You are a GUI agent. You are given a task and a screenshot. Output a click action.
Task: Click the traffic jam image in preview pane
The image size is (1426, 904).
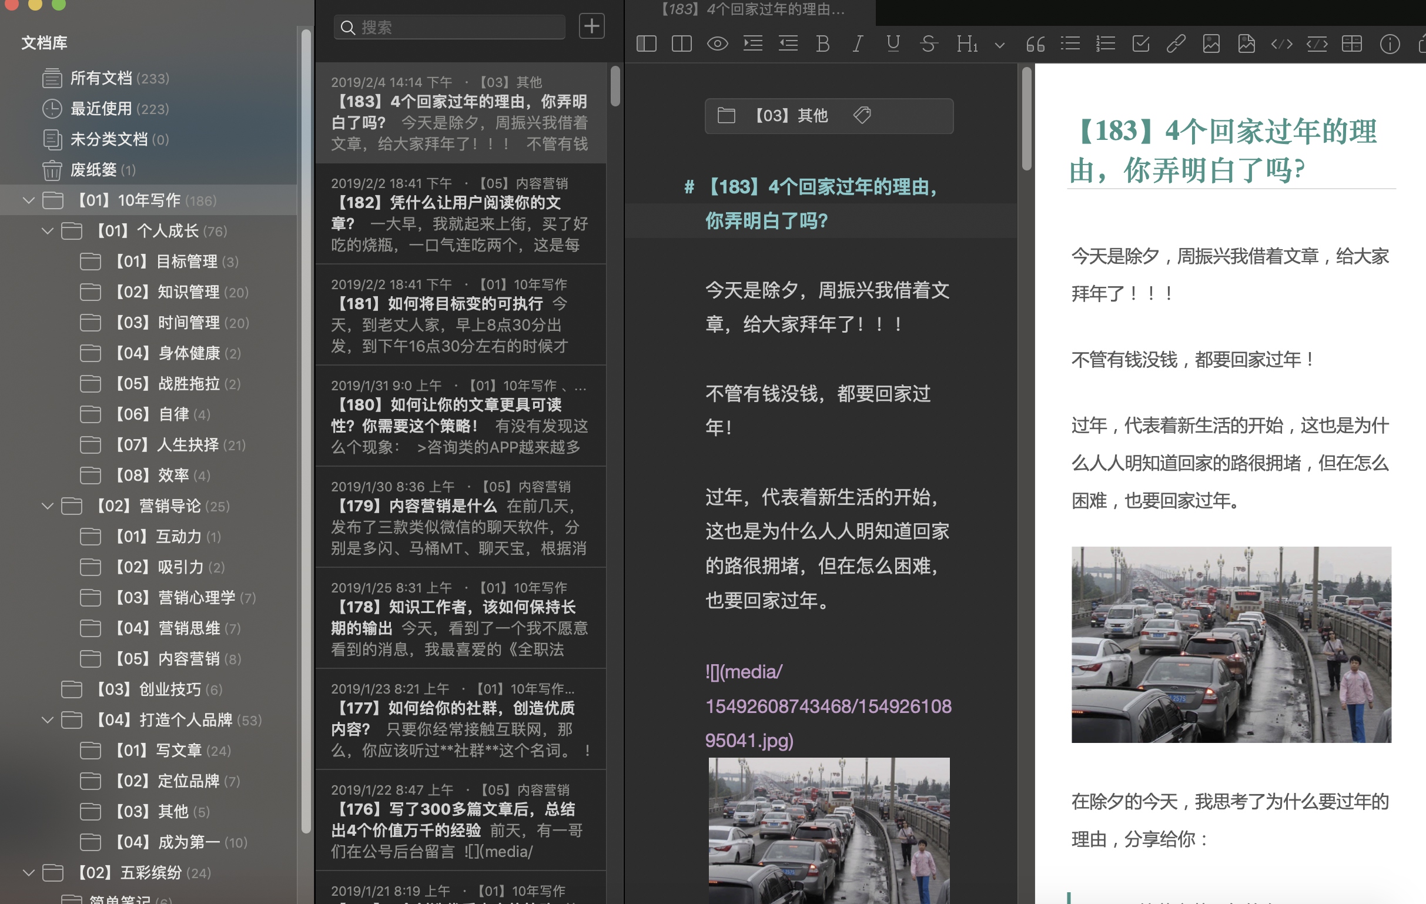tap(1231, 645)
